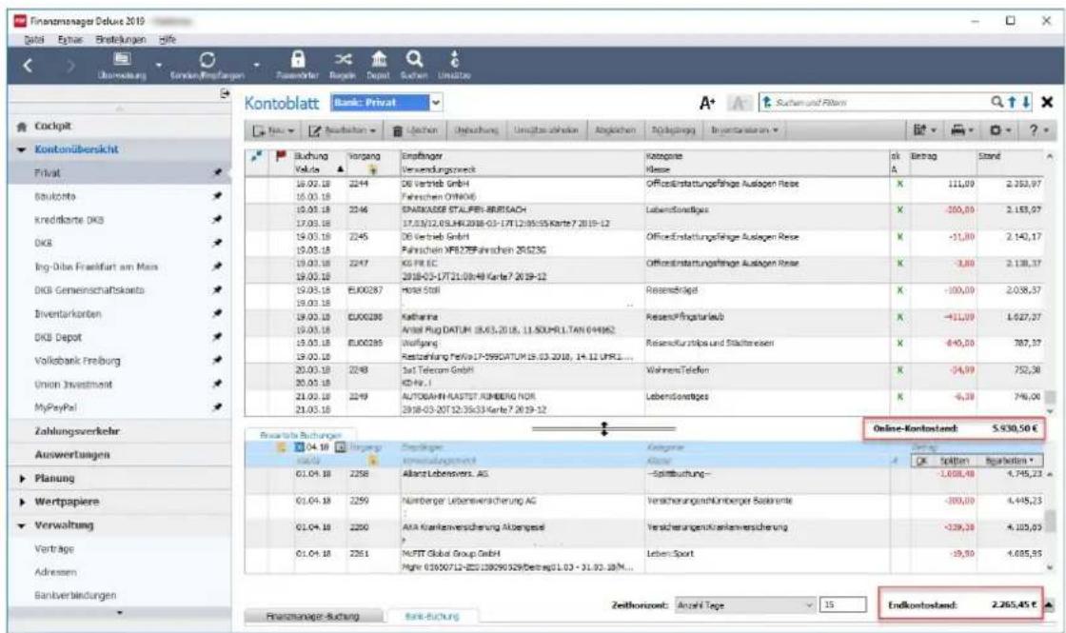
Task: Click the Cockpit home icon
Action: 22,127
